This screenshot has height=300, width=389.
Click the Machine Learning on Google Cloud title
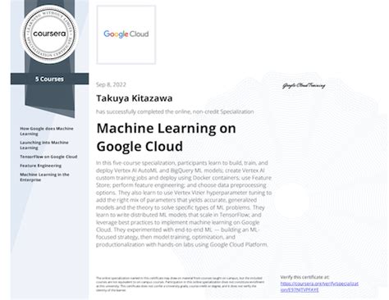tap(166, 137)
